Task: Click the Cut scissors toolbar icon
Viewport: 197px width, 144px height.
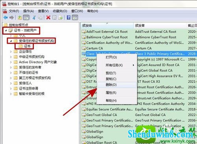Action: pyautogui.click(x=34, y=17)
